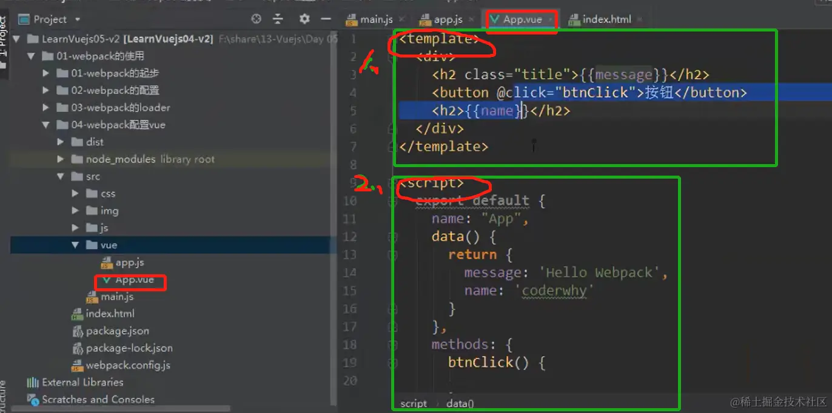Expand the 02-webpack的配置 folder arrow
832x413 pixels.
point(46,90)
